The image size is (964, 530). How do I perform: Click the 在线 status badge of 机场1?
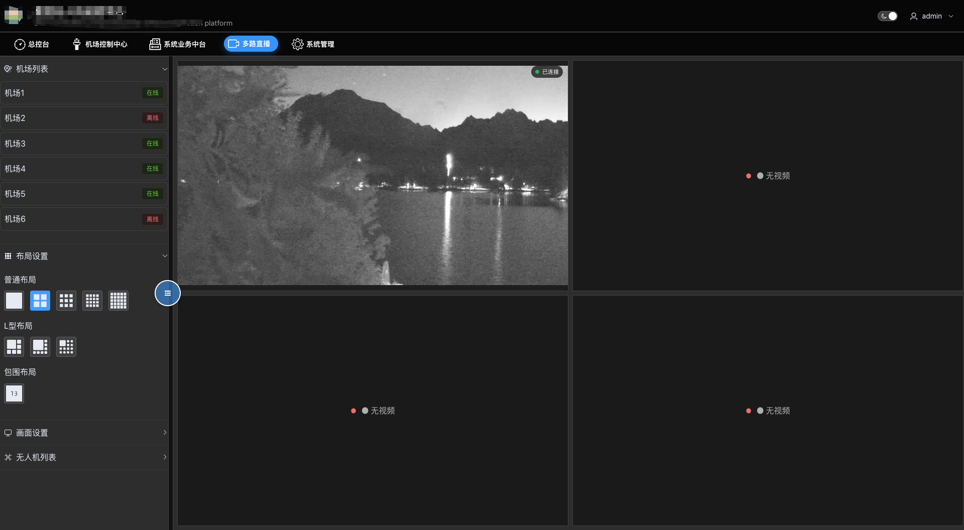click(x=153, y=93)
